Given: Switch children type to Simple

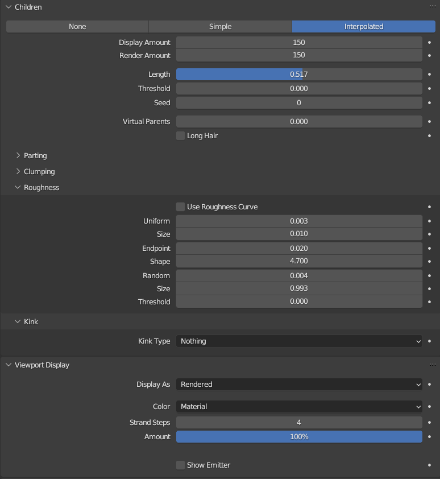Looking at the screenshot, I should click(220, 27).
